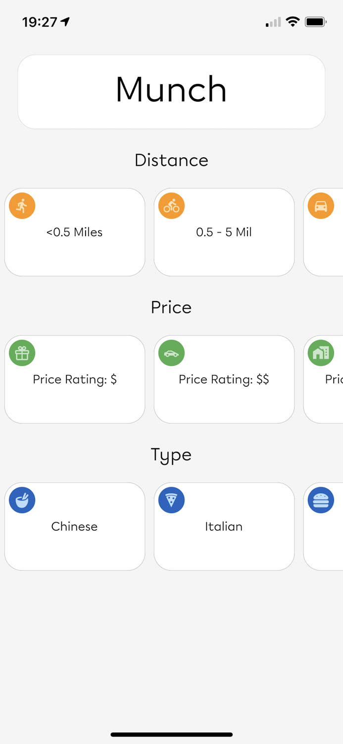Select the burger icon under Type
The image size is (343, 744).
(x=321, y=500)
